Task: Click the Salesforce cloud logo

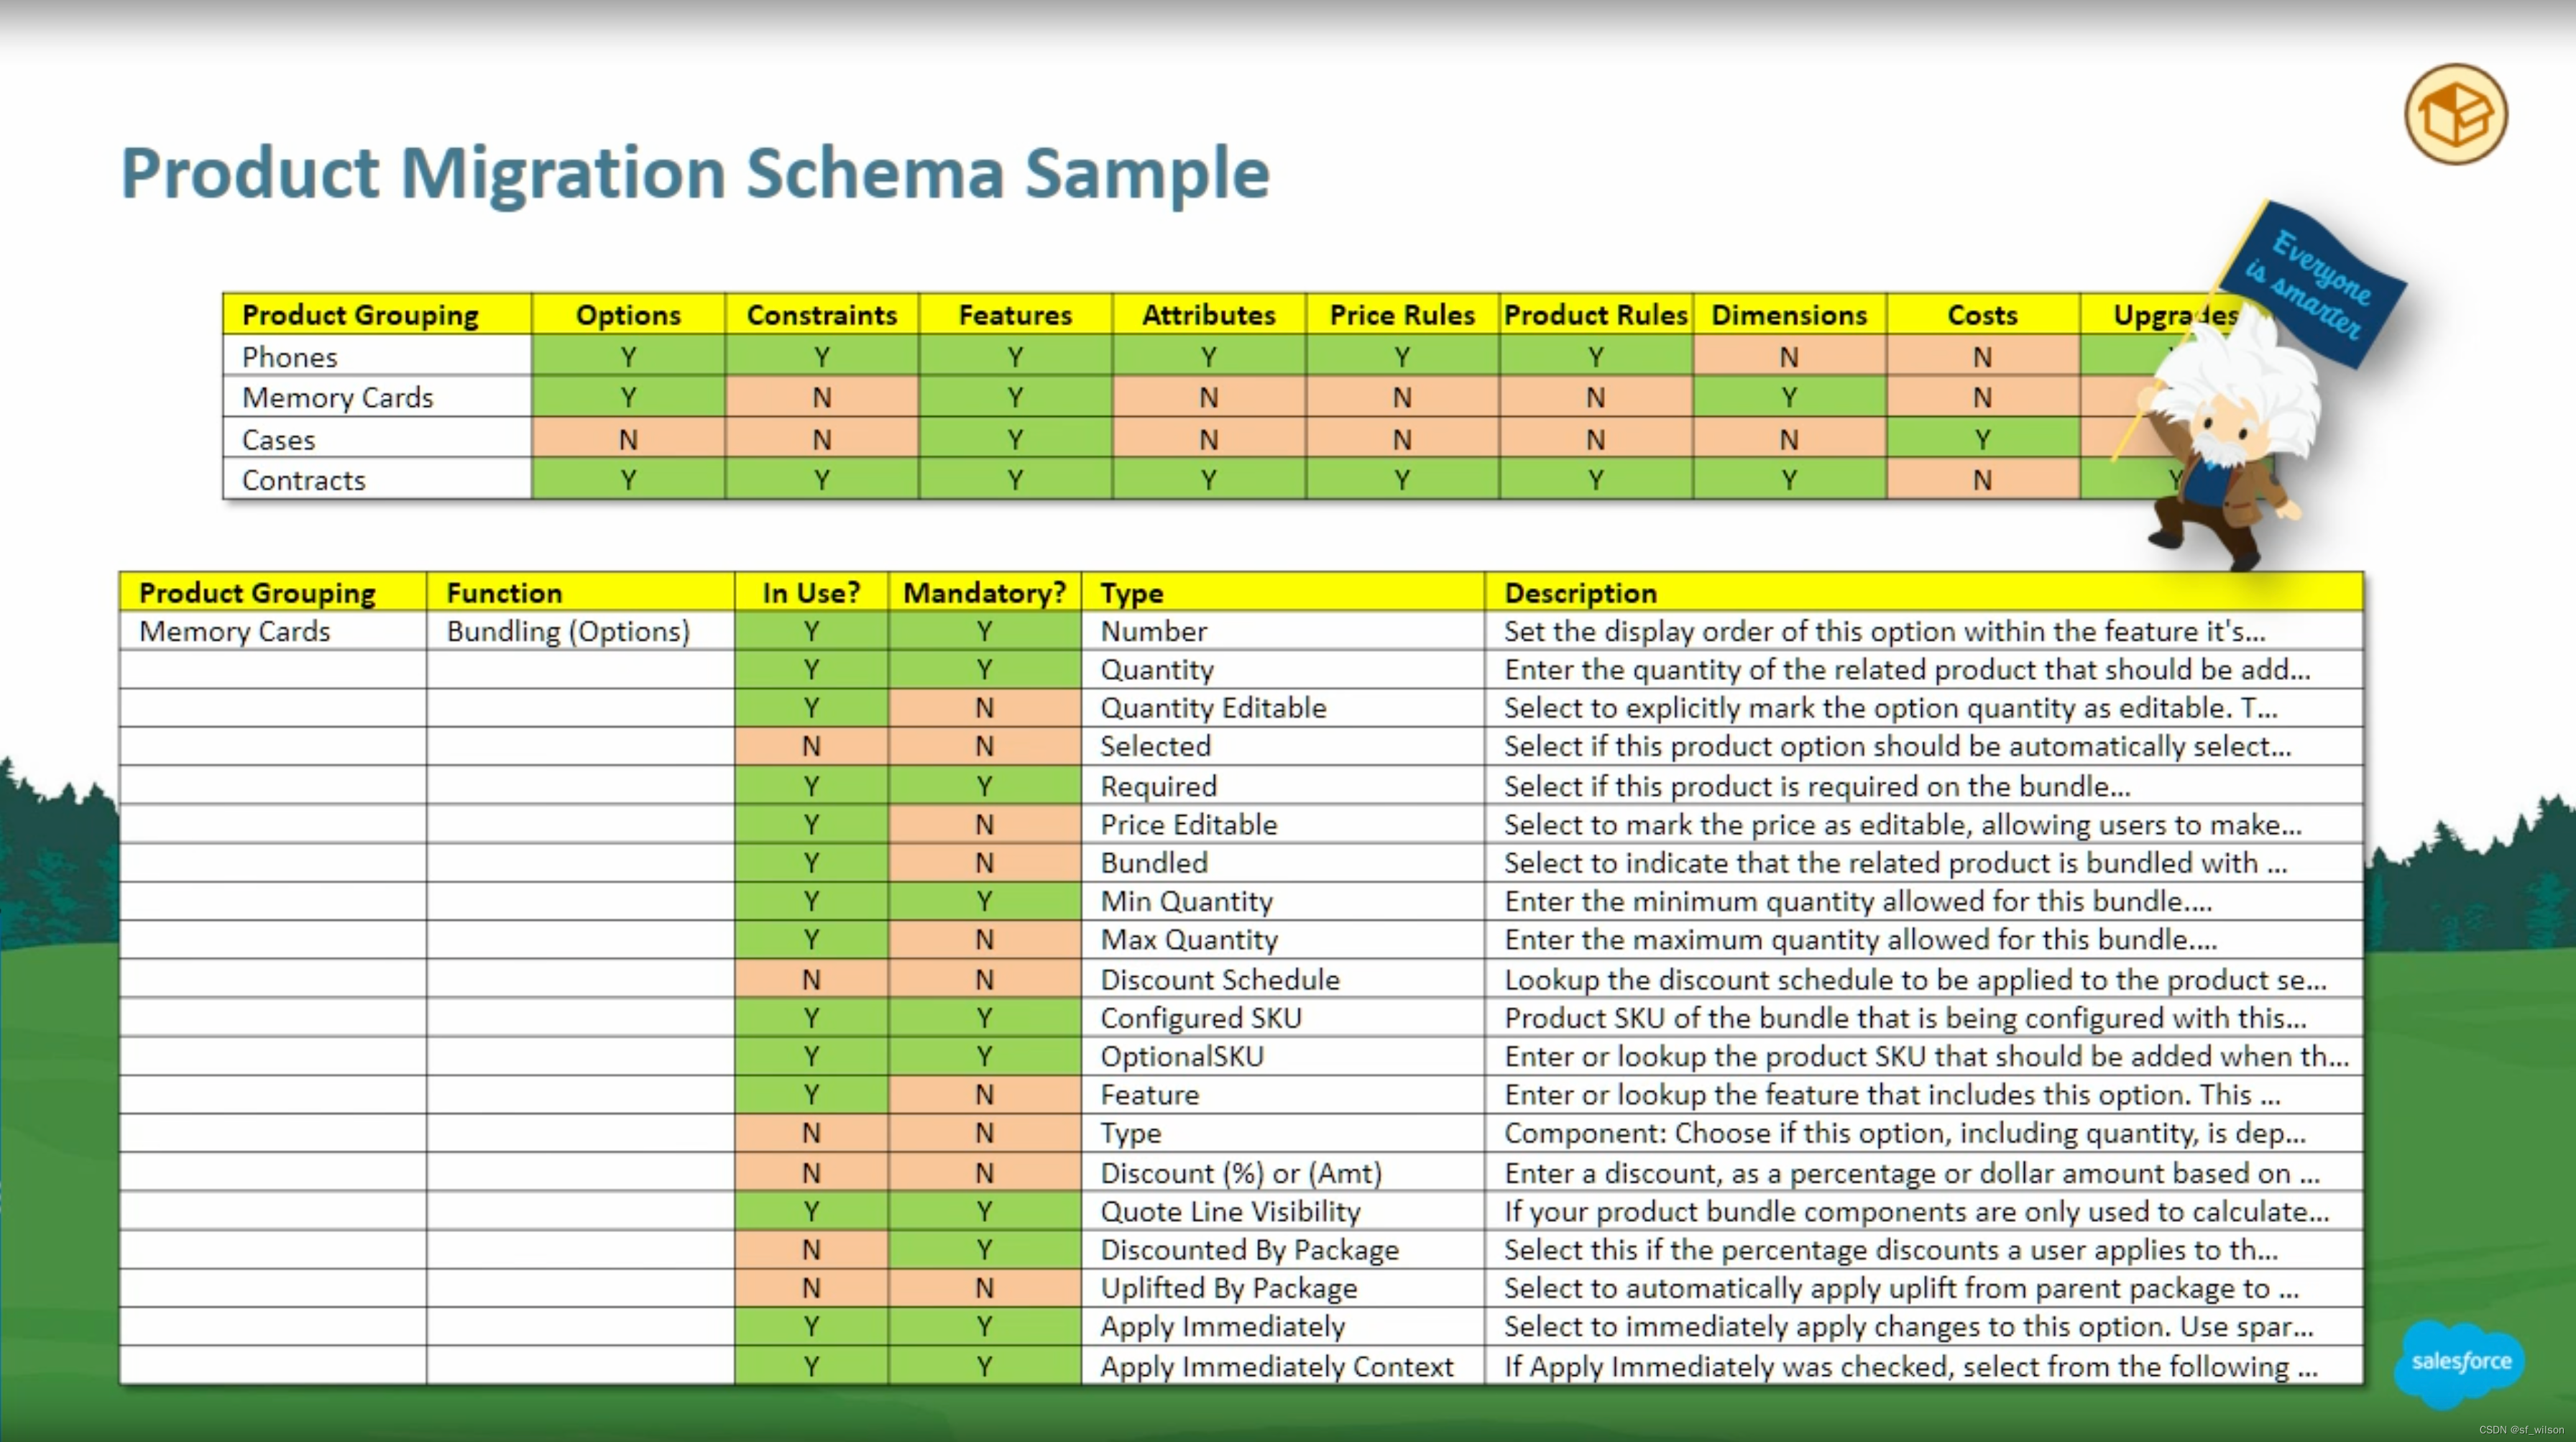Action: (x=2460, y=1361)
